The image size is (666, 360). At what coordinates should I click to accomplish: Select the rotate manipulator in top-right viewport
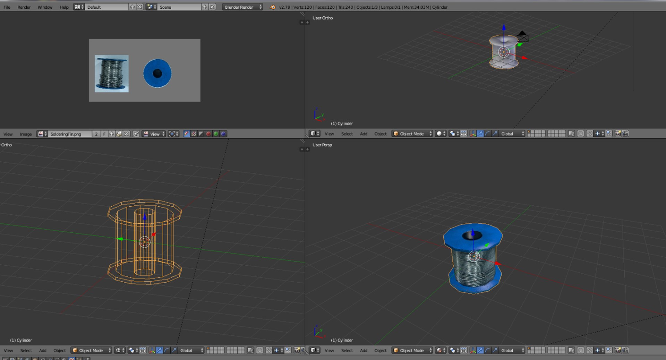(487, 134)
